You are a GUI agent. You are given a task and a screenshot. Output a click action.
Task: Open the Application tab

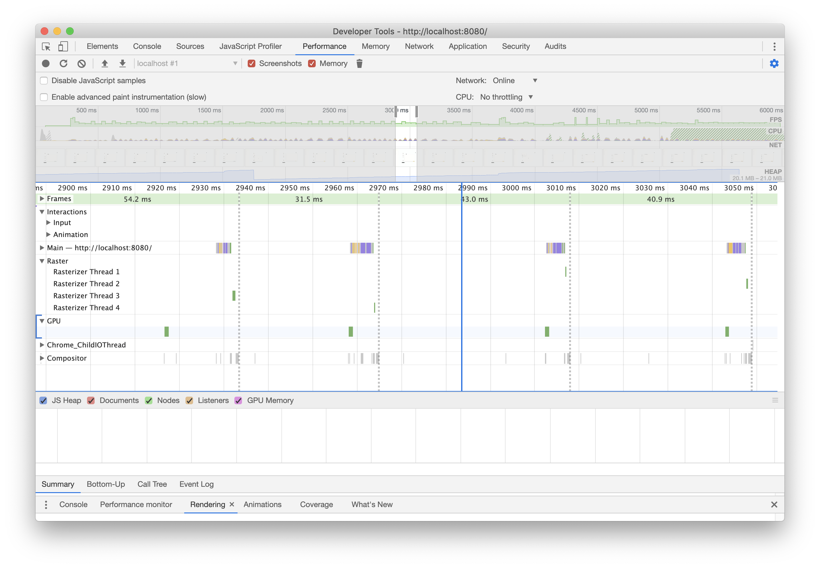[x=468, y=46]
